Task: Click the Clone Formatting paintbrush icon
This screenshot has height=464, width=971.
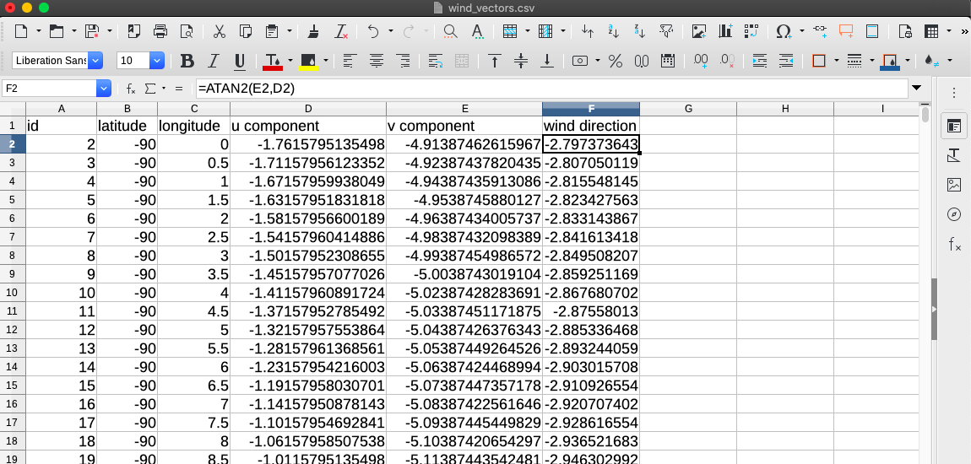Action: click(x=313, y=32)
